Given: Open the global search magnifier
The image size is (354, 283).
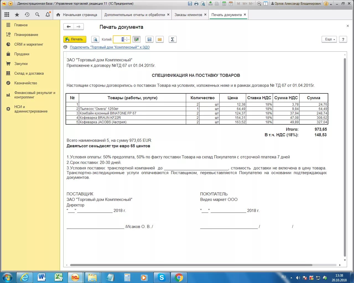Looking at the screenshot, I should point(37,15).
